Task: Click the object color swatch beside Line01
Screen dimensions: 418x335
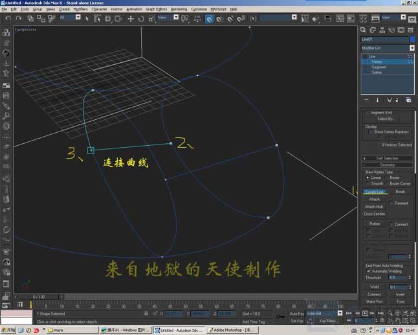Action: coord(412,39)
